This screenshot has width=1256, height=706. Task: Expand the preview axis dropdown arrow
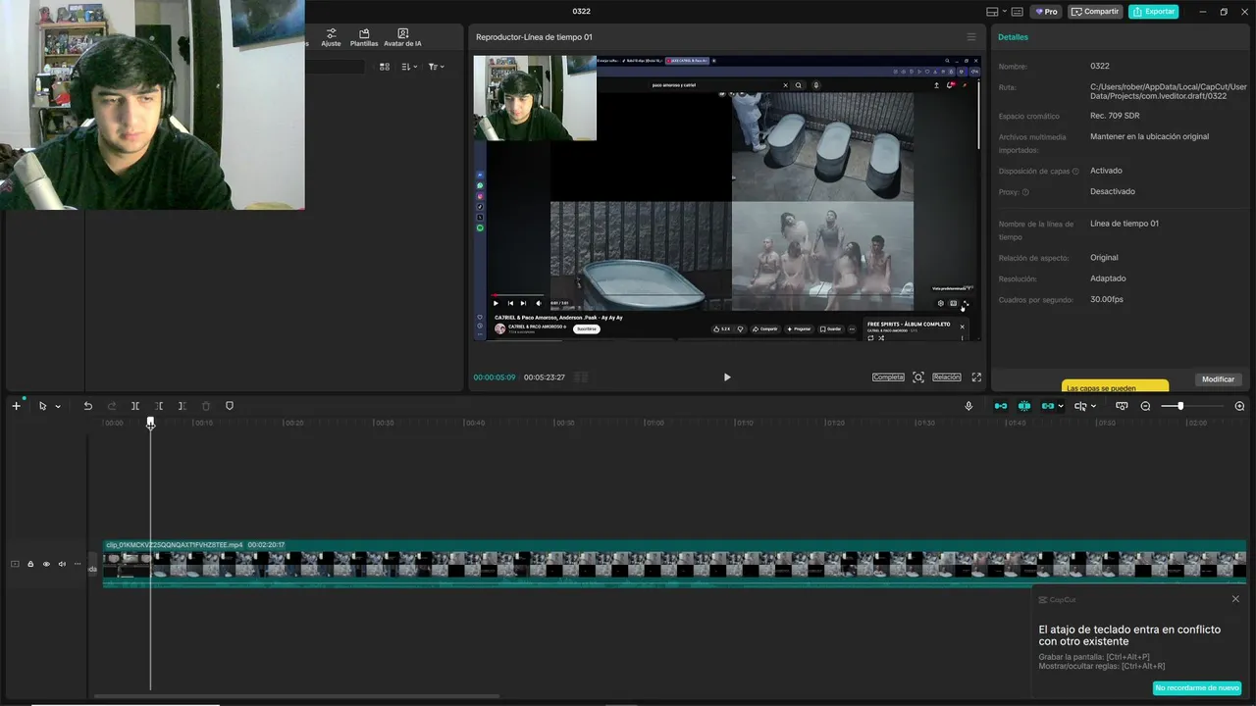coord(1093,406)
